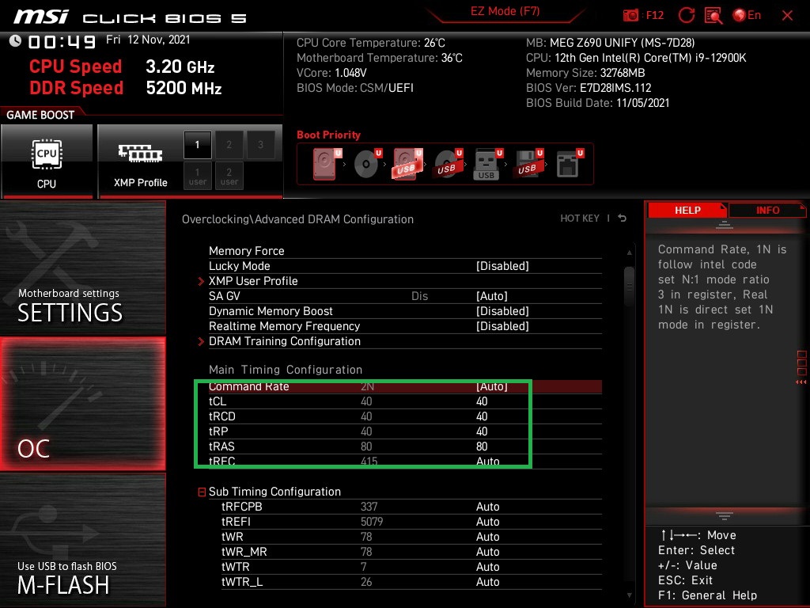Click the settings list scrollbar thumb
Viewport: 810px width, 608px height.
point(629,286)
